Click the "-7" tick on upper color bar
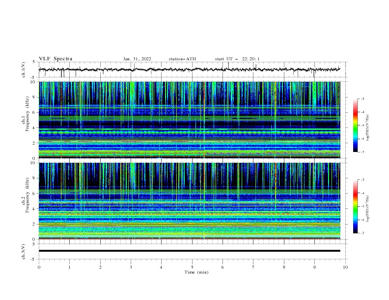Screen dimensions: 389x300 [x=362, y=152]
